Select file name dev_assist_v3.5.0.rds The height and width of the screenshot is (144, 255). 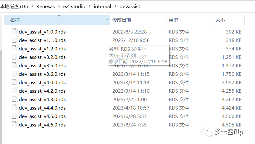pyautogui.click(x=42, y=65)
